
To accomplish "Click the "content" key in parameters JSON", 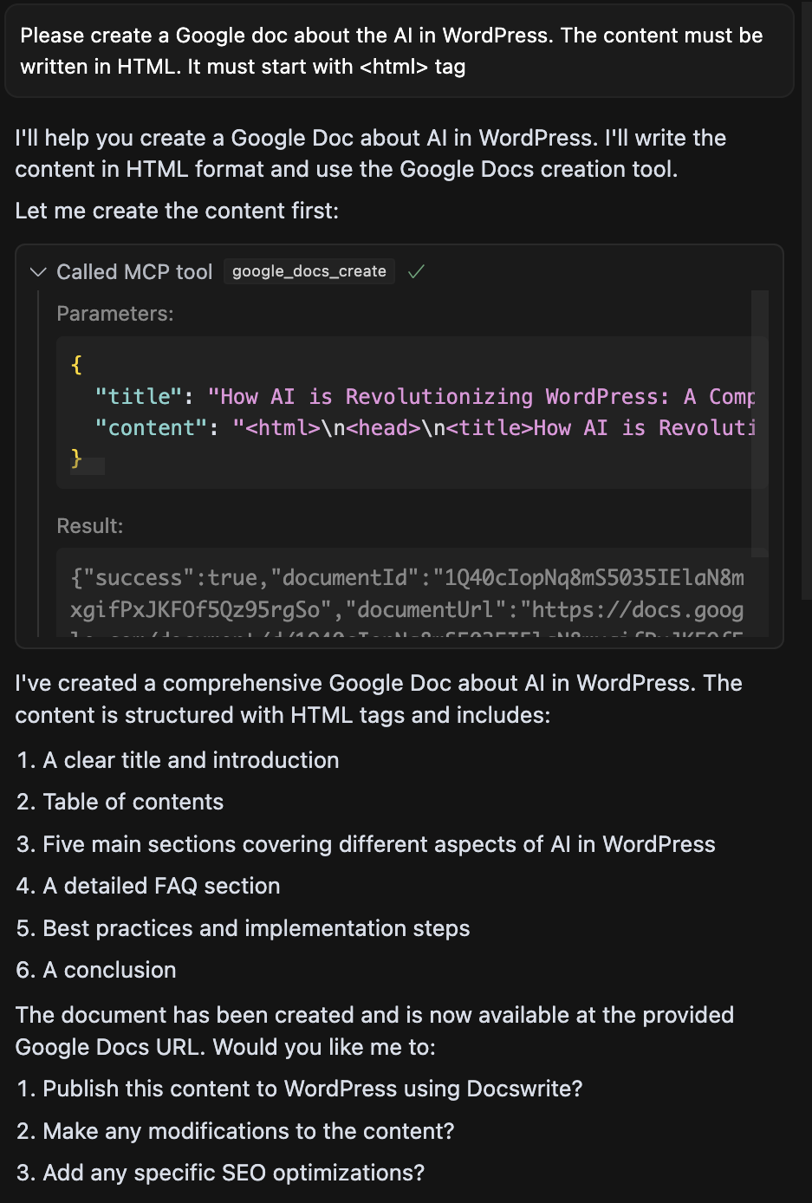I will click(151, 428).
